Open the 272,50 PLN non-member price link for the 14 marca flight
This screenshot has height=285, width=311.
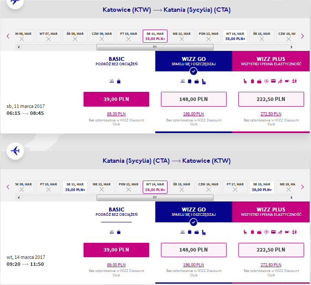tap(271, 265)
